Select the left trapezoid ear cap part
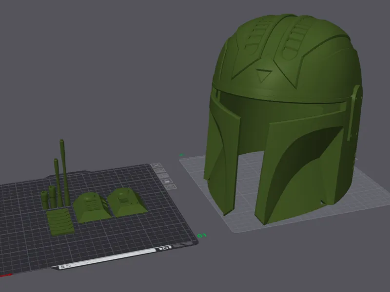The width and height of the screenshot is (390, 292). coord(92,208)
